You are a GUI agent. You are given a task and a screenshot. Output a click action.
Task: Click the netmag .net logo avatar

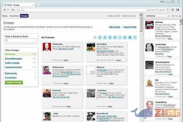(x=149, y=25)
